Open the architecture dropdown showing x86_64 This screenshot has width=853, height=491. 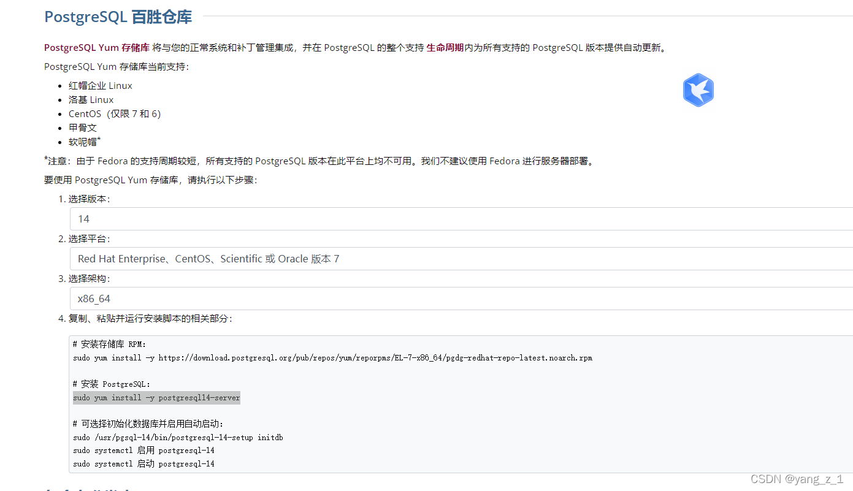tap(461, 299)
